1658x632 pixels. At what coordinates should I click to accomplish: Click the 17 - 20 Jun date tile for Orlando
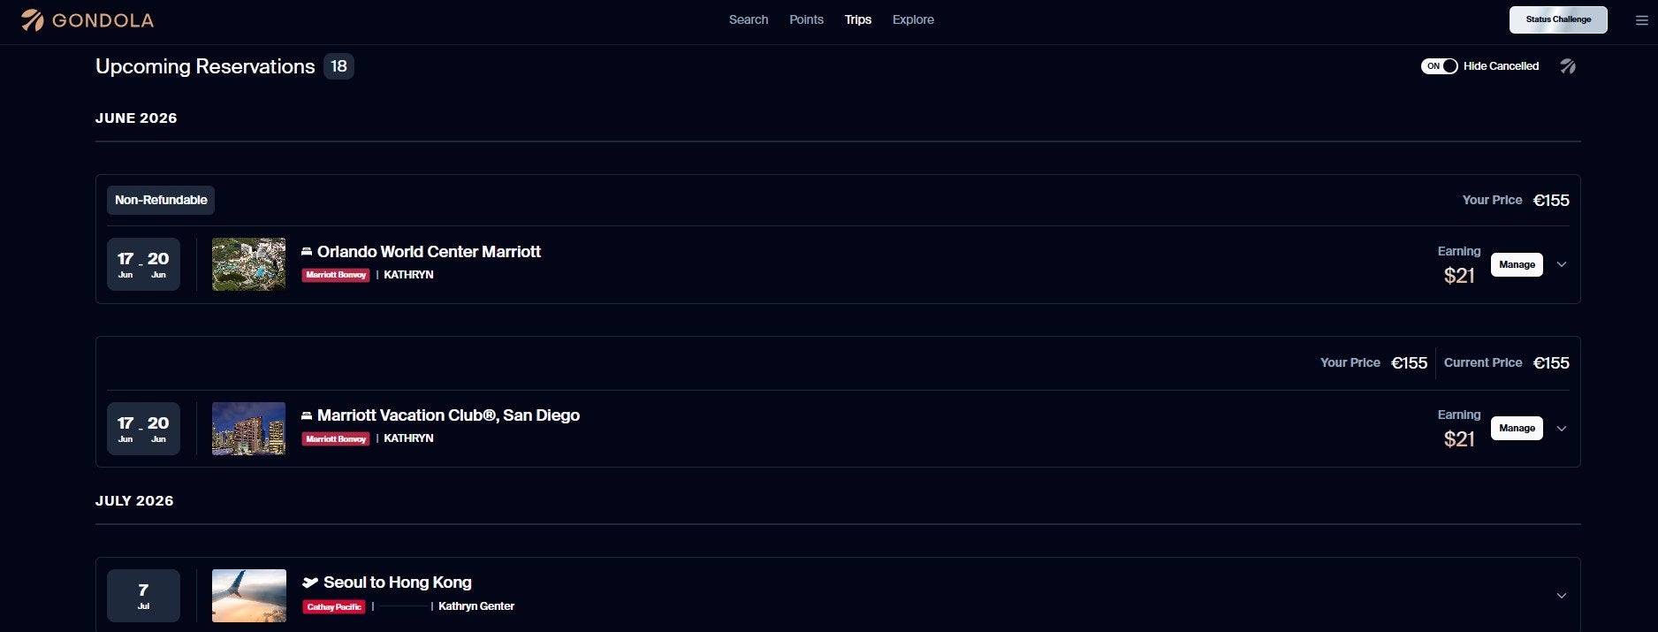tap(143, 264)
